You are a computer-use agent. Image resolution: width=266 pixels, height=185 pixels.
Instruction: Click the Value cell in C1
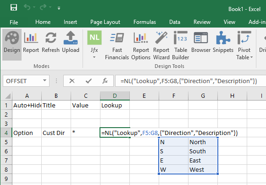coord(85,105)
